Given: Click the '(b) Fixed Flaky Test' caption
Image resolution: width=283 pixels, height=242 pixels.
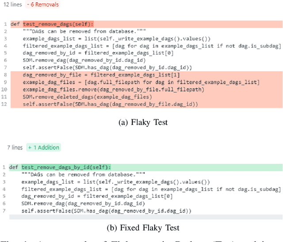Looking at the screenshot, I should point(143,228).
